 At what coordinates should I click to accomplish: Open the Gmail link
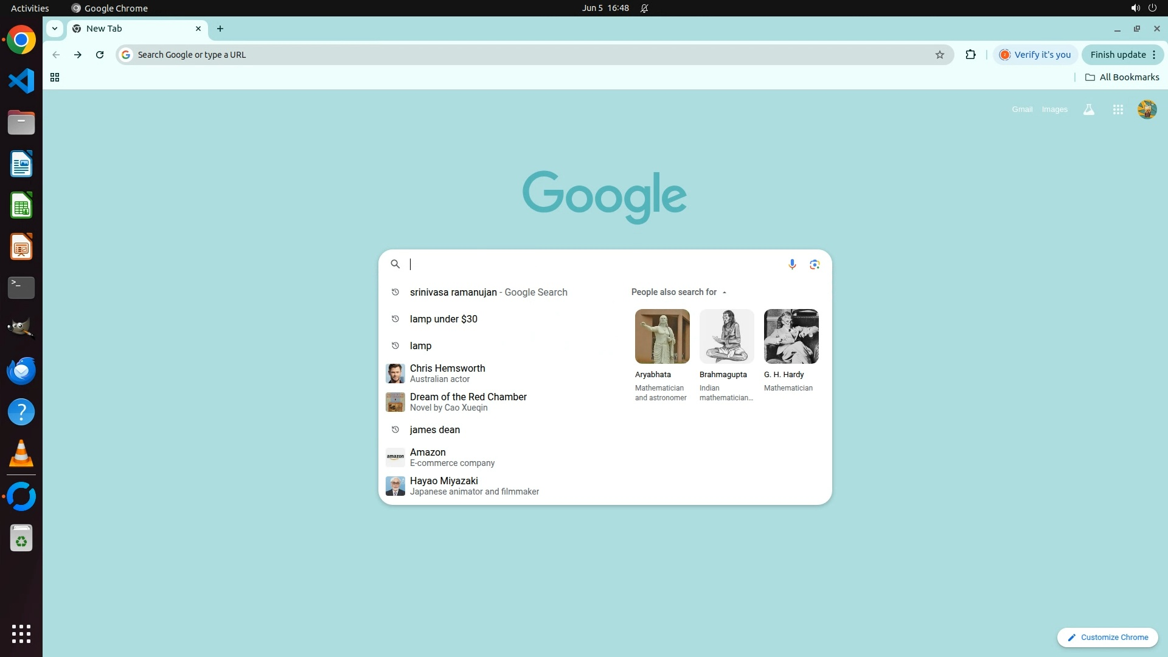click(1022, 109)
